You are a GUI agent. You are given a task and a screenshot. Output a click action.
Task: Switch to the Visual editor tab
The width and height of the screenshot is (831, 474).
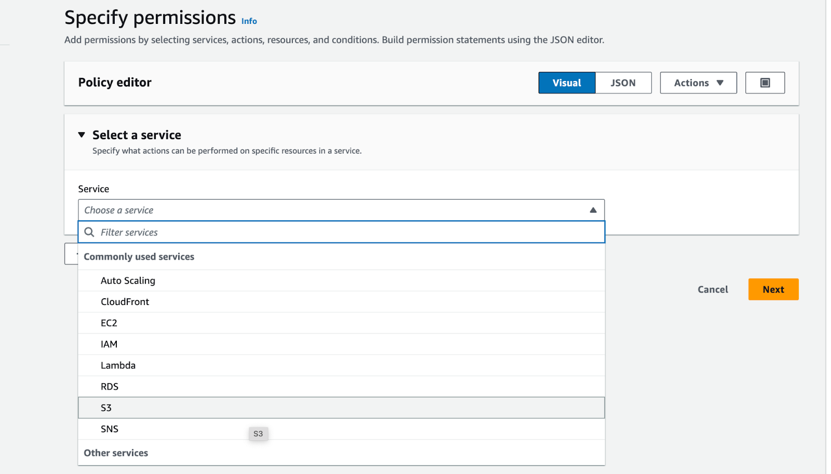click(x=567, y=83)
